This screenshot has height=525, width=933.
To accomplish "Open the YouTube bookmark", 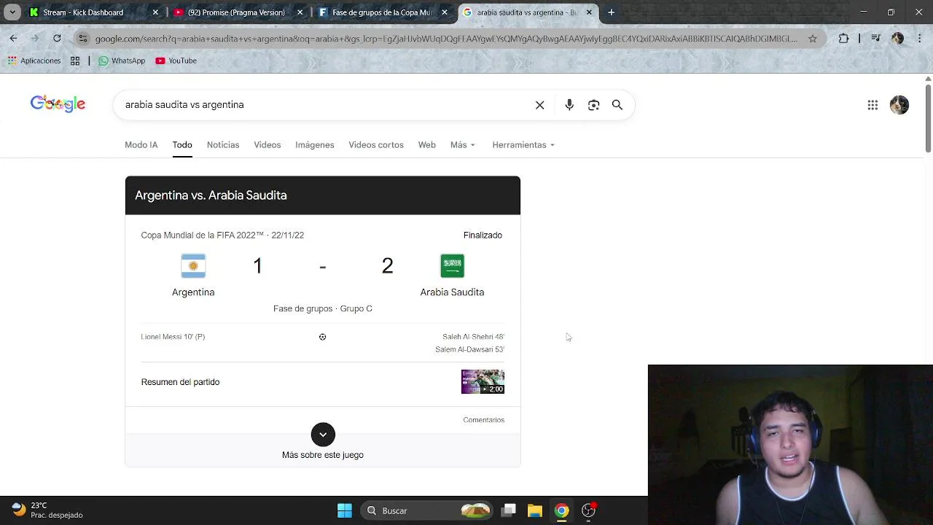I will pyautogui.click(x=176, y=61).
